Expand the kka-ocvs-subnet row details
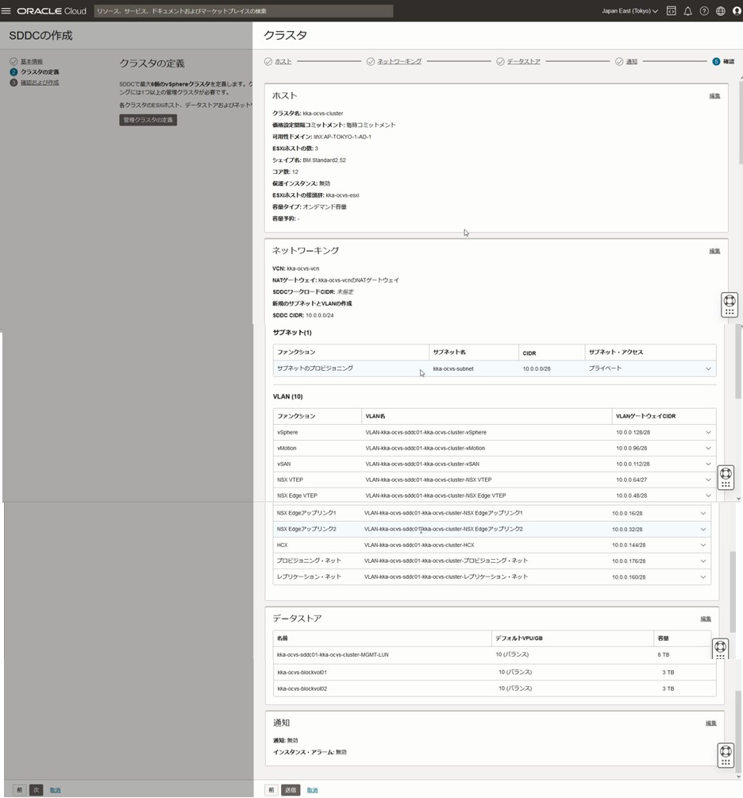The width and height of the screenshot is (743, 798). coord(708,368)
